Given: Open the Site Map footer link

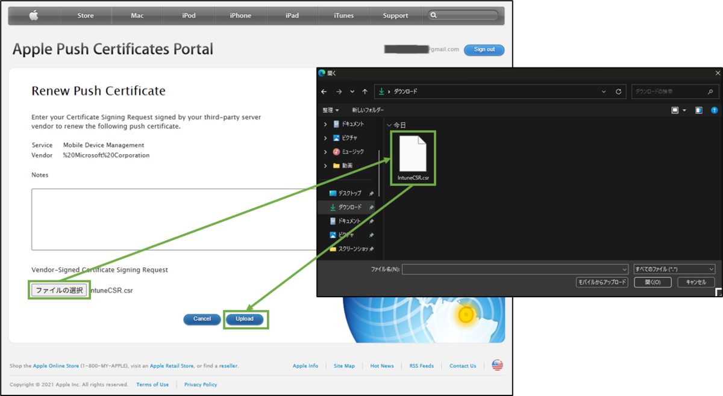Looking at the screenshot, I should 344,366.
